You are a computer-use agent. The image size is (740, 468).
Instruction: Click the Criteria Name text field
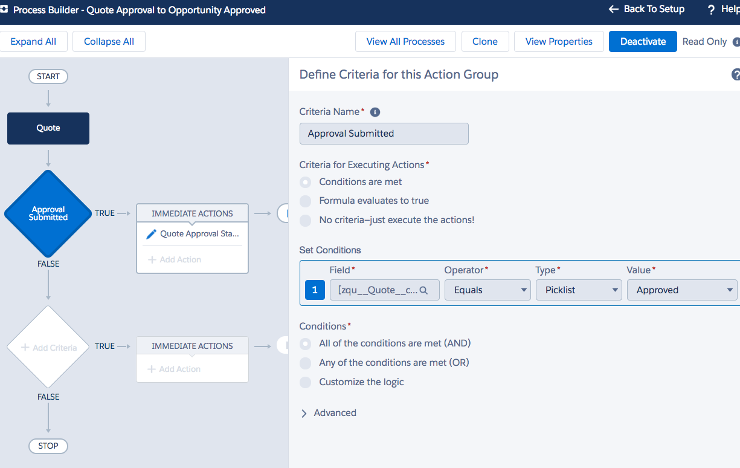point(384,134)
